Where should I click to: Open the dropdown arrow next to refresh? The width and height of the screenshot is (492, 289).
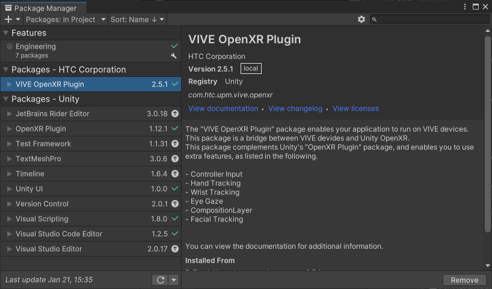(174, 280)
